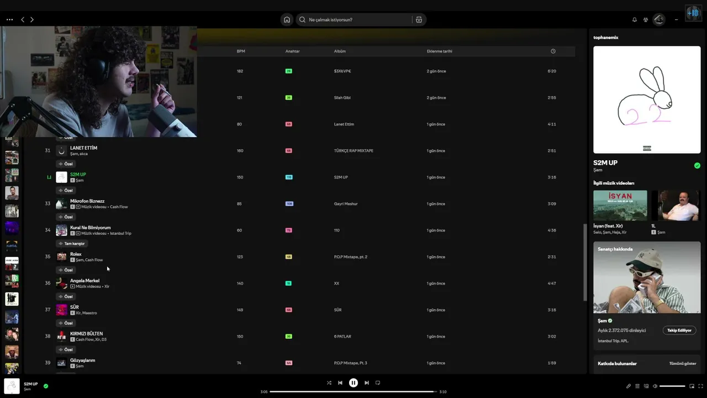
Task: Switch to full screen mode
Action: tap(700, 386)
